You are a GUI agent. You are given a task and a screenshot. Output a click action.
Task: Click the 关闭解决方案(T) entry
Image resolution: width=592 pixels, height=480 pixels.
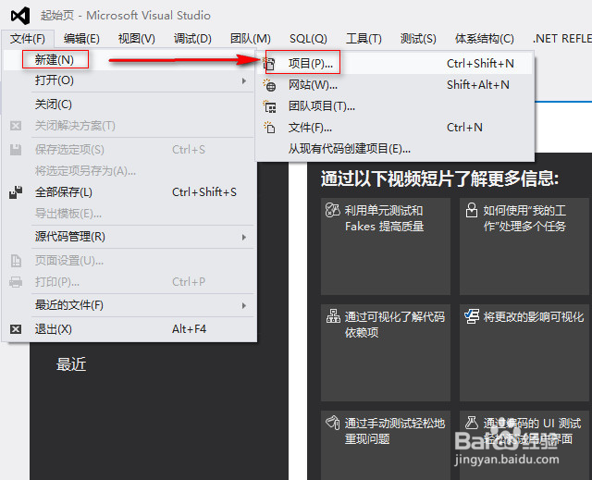[x=129, y=126]
